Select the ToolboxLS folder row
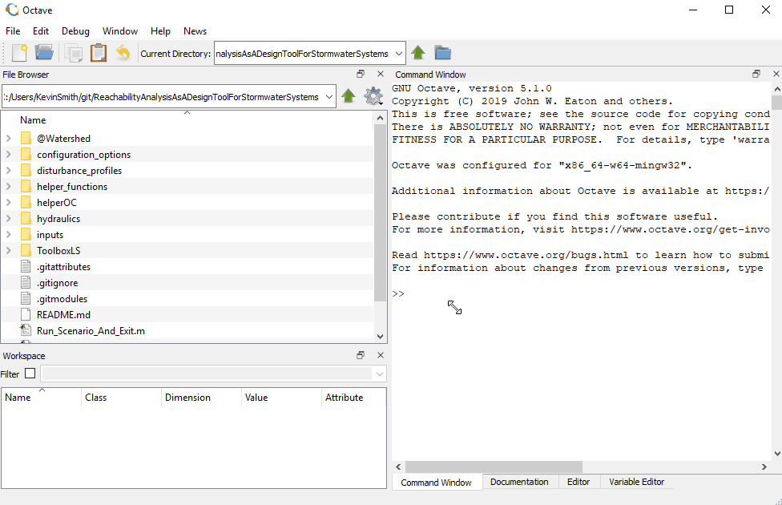The height and width of the screenshot is (505, 782). (x=187, y=250)
